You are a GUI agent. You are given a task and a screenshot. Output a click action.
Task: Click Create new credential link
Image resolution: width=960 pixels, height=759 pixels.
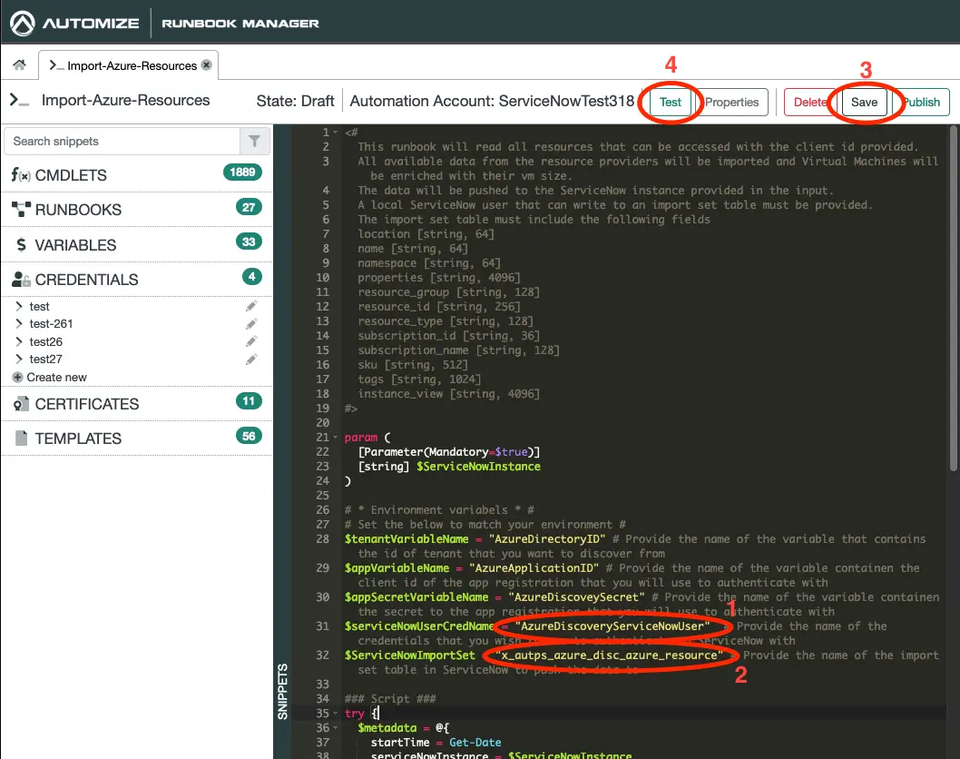click(56, 378)
